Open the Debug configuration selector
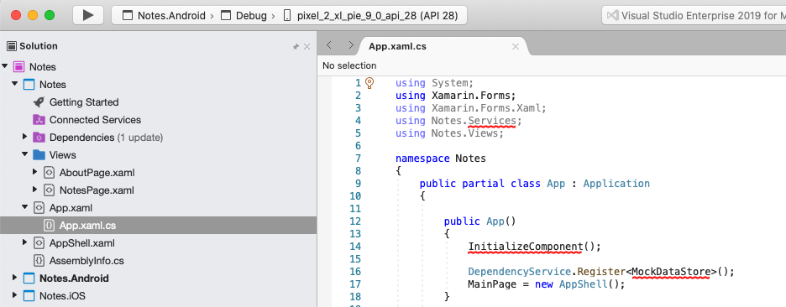This screenshot has height=307, width=786. (x=244, y=16)
